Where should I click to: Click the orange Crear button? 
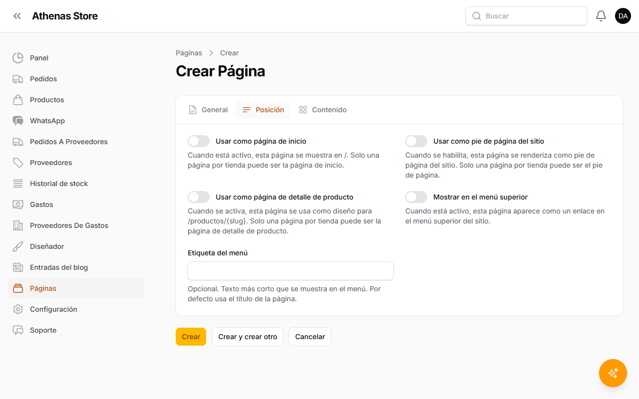pos(191,337)
